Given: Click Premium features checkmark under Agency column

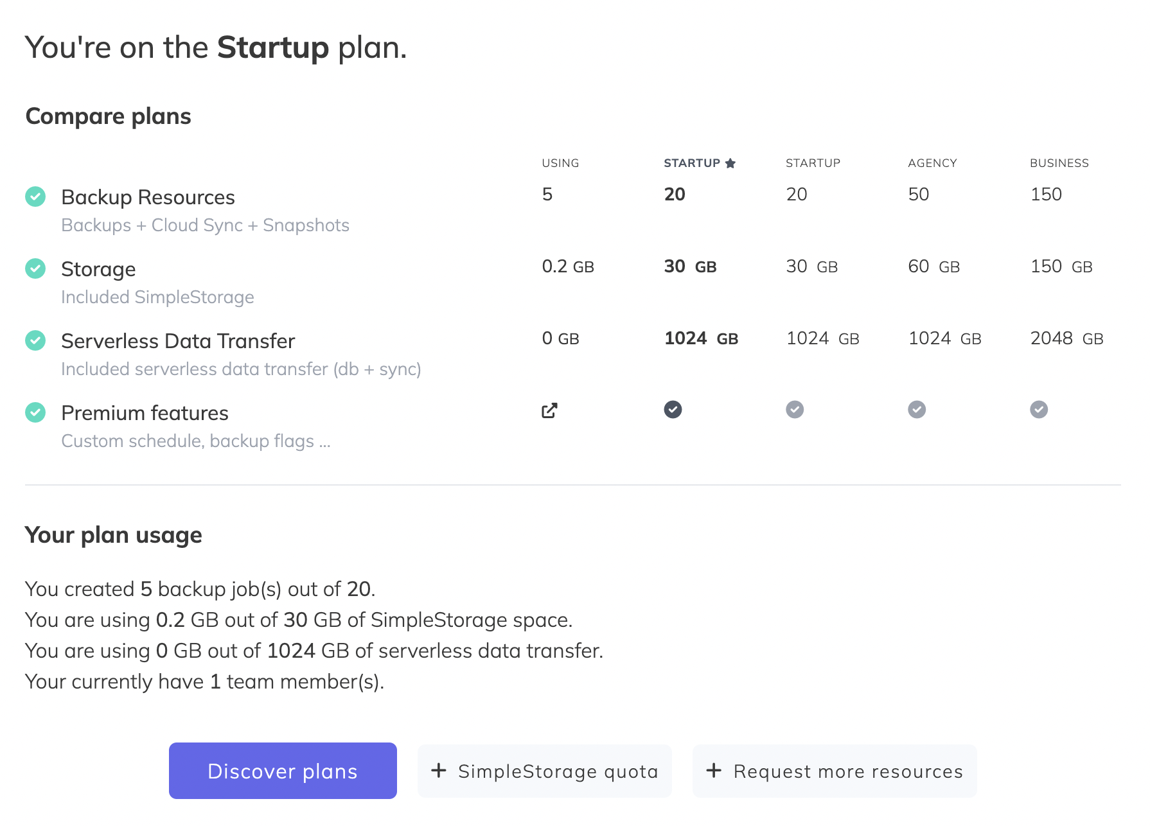Looking at the screenshot, I should (x=917, y=409).
